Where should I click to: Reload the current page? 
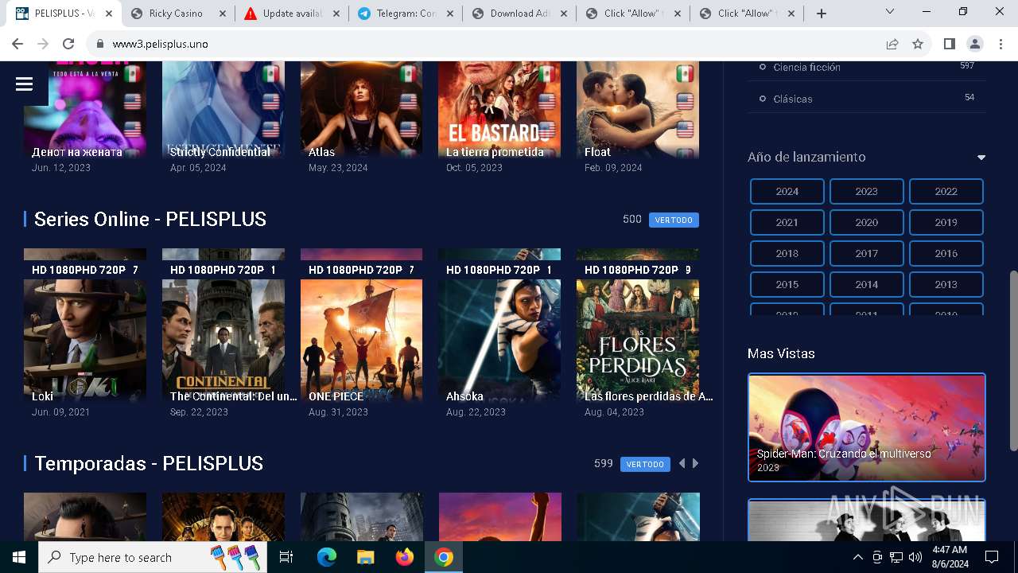click(68, 44)
